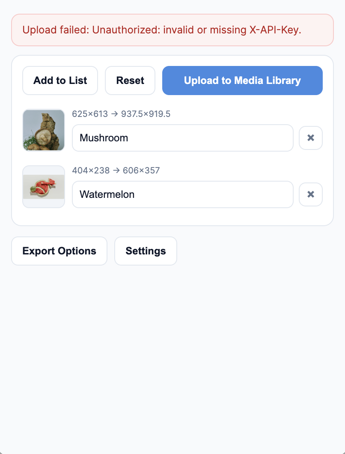Open Export Options
This screenshot has width=345, height=454.
(59, 251)
